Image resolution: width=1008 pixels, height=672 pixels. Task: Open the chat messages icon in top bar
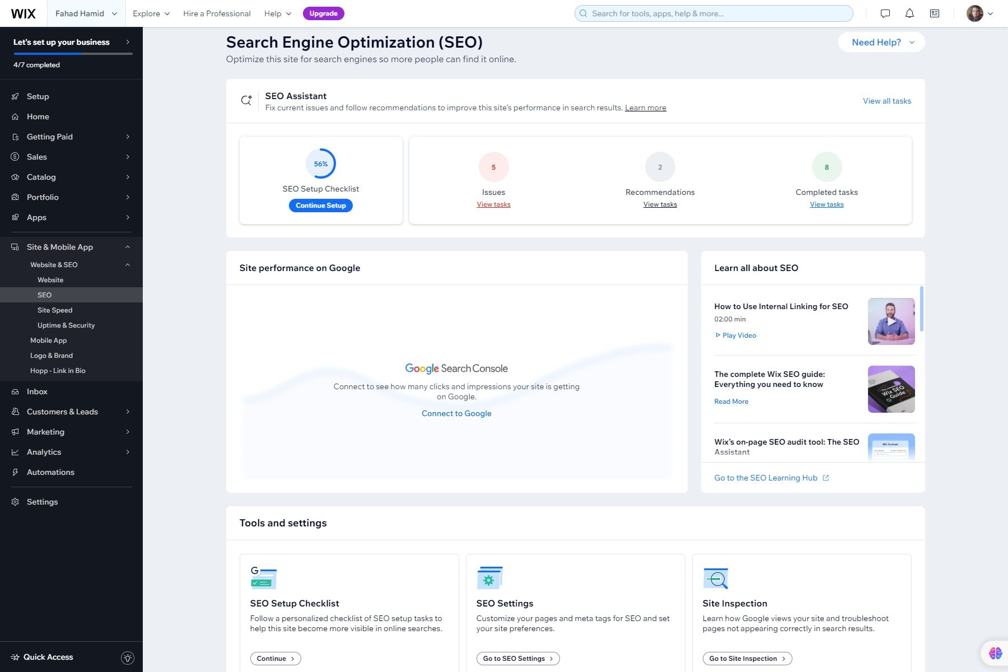click(x=885, y=13)
